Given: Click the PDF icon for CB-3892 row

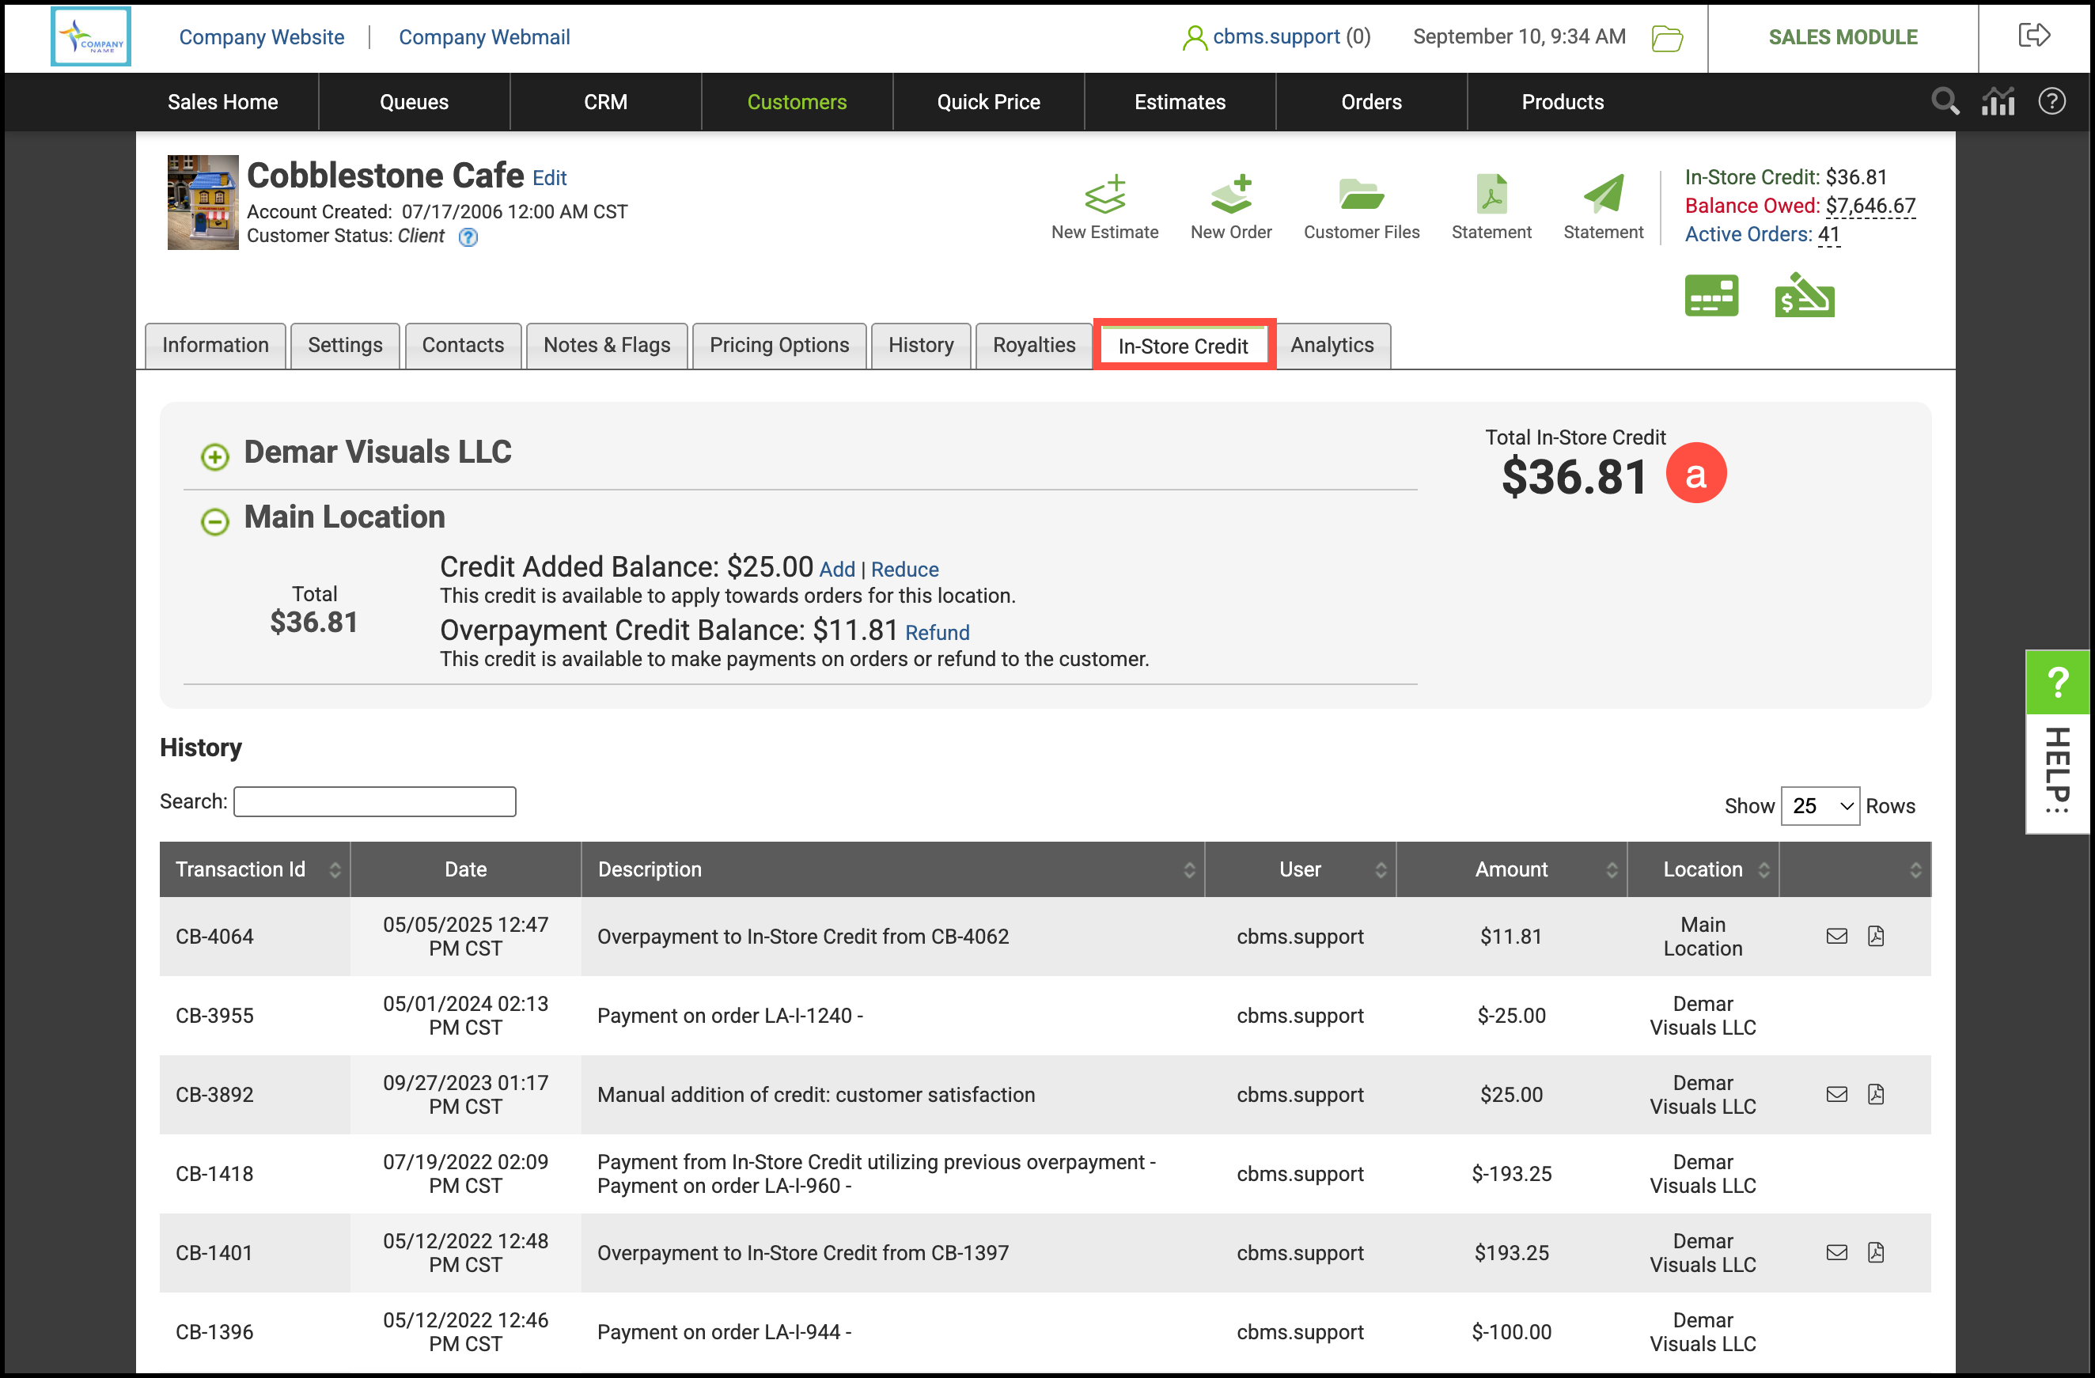Looking at the screenshot, I should pos(1876,1094).
